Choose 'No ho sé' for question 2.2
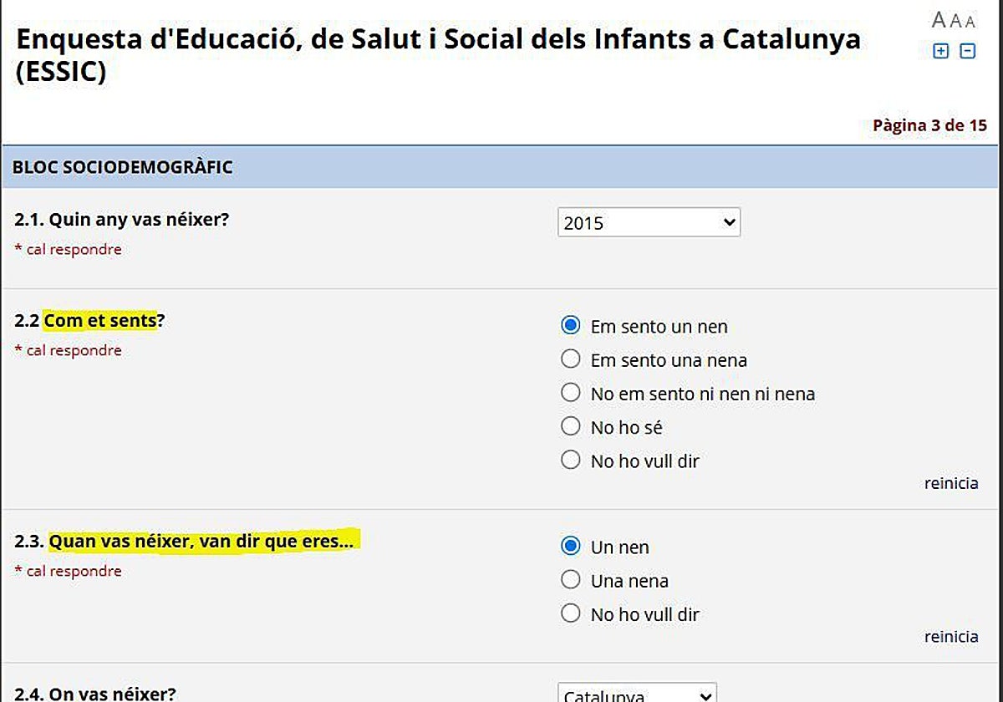1003x702 pixels. [571, 425]
